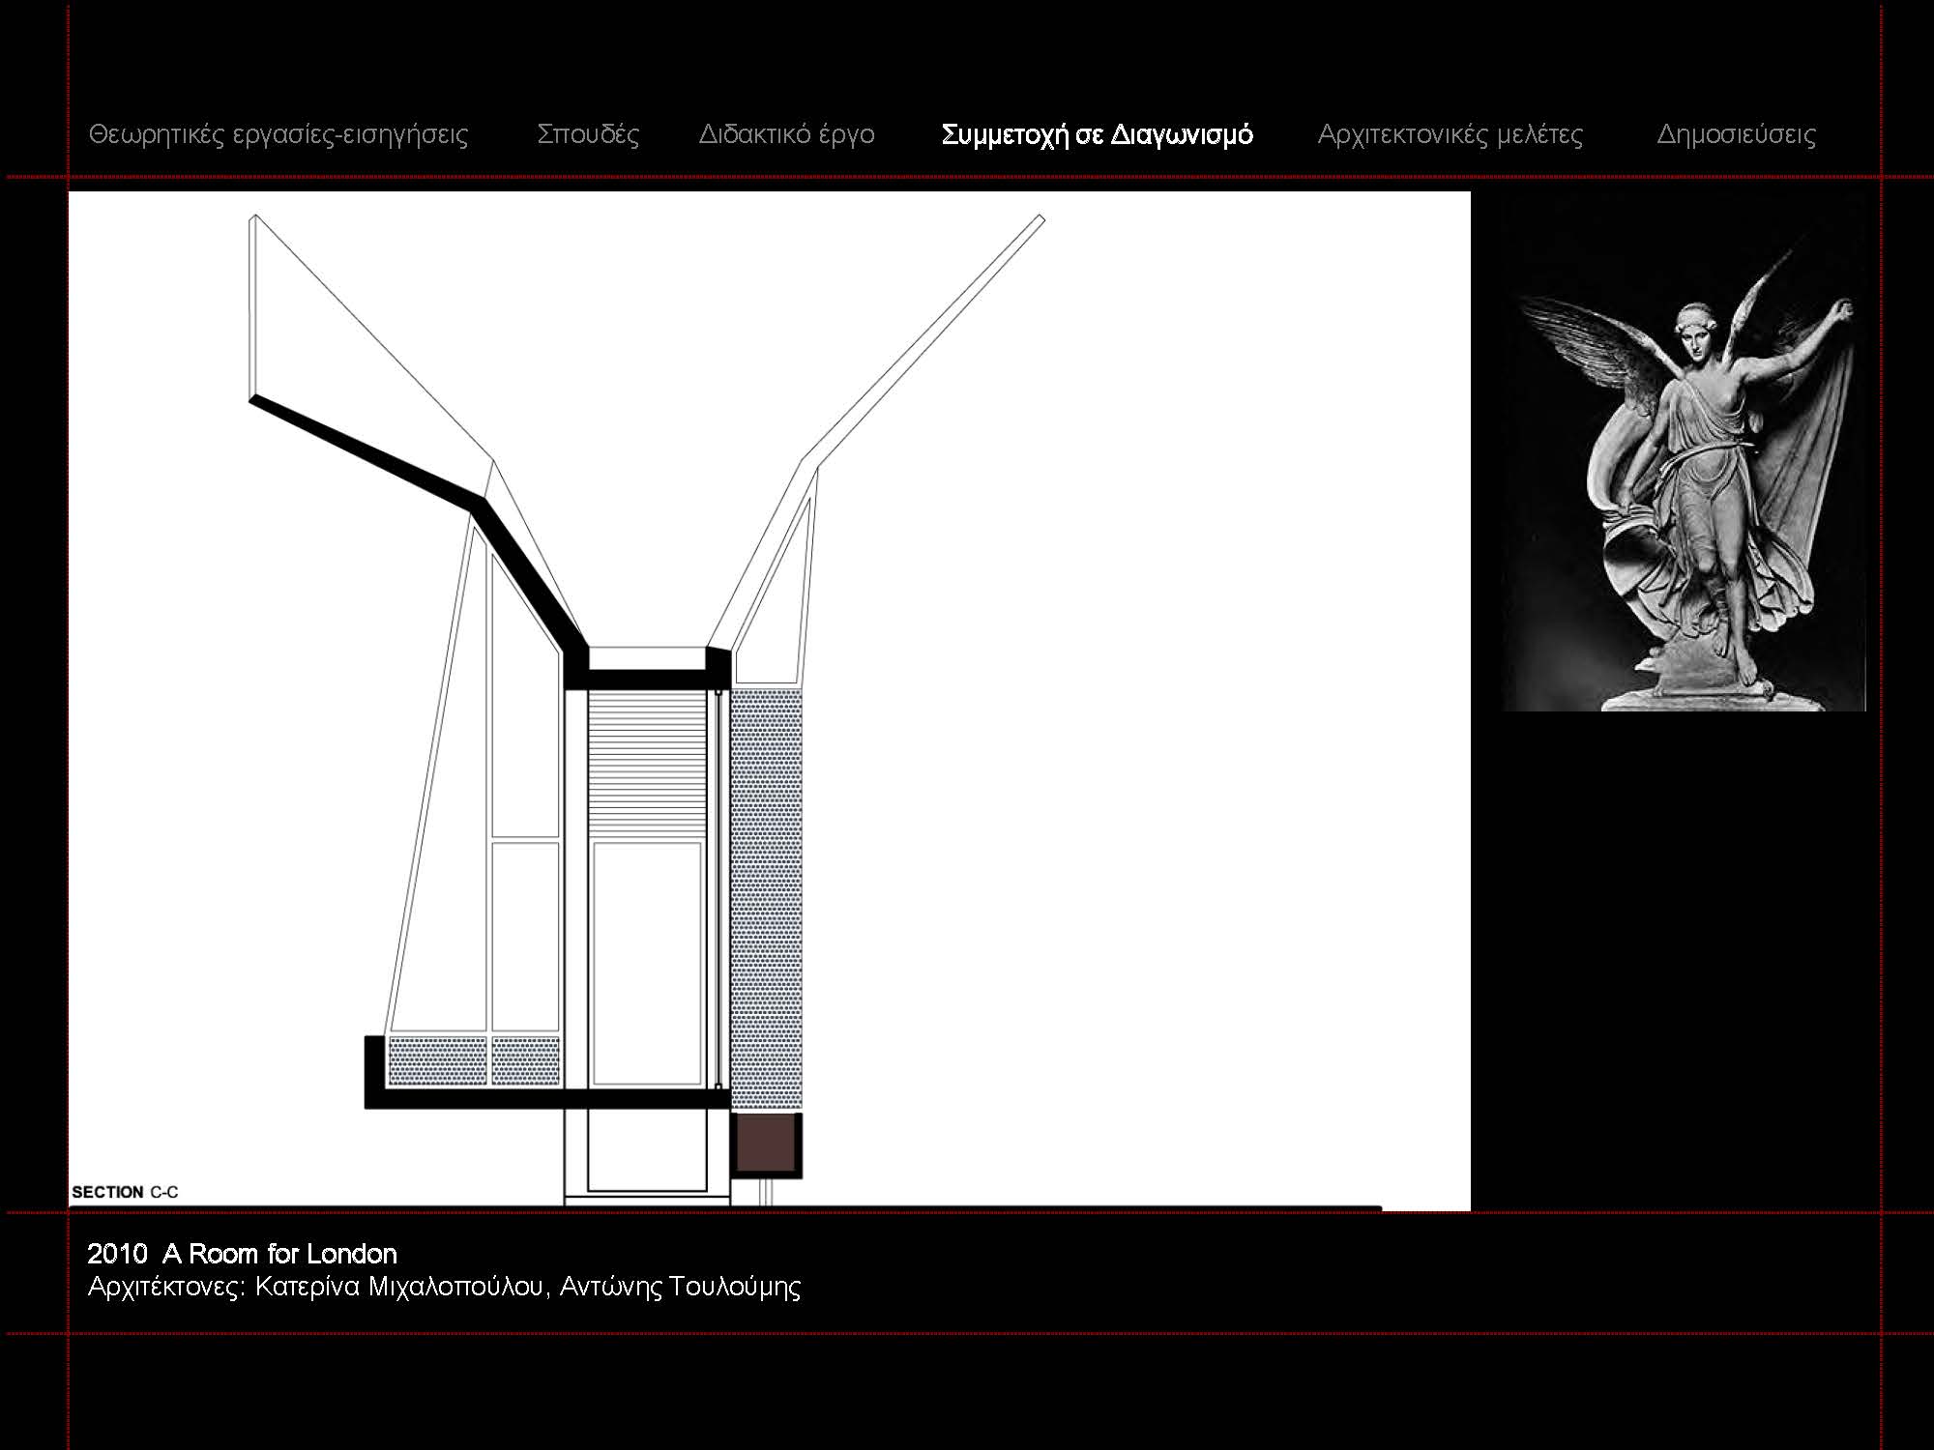Open the Θεωρητικές εργασίες-εισηγήσεις menu item

click(x=278, y=134)
